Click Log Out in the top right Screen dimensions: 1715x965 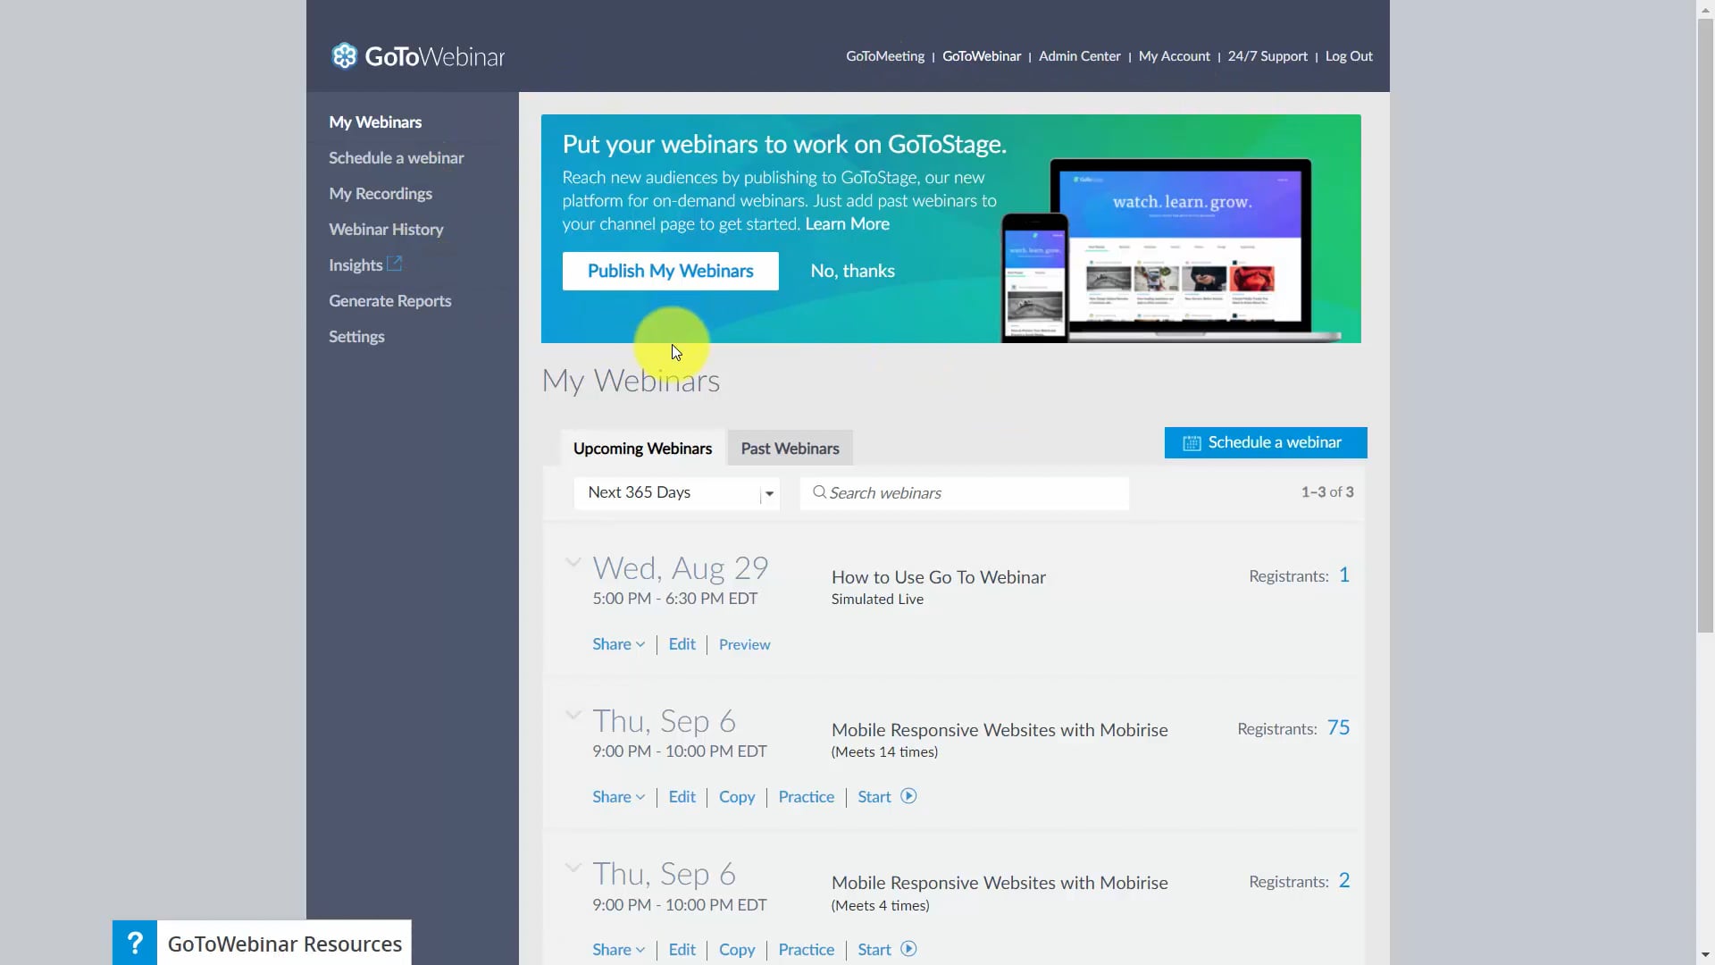coord(1348,55)
